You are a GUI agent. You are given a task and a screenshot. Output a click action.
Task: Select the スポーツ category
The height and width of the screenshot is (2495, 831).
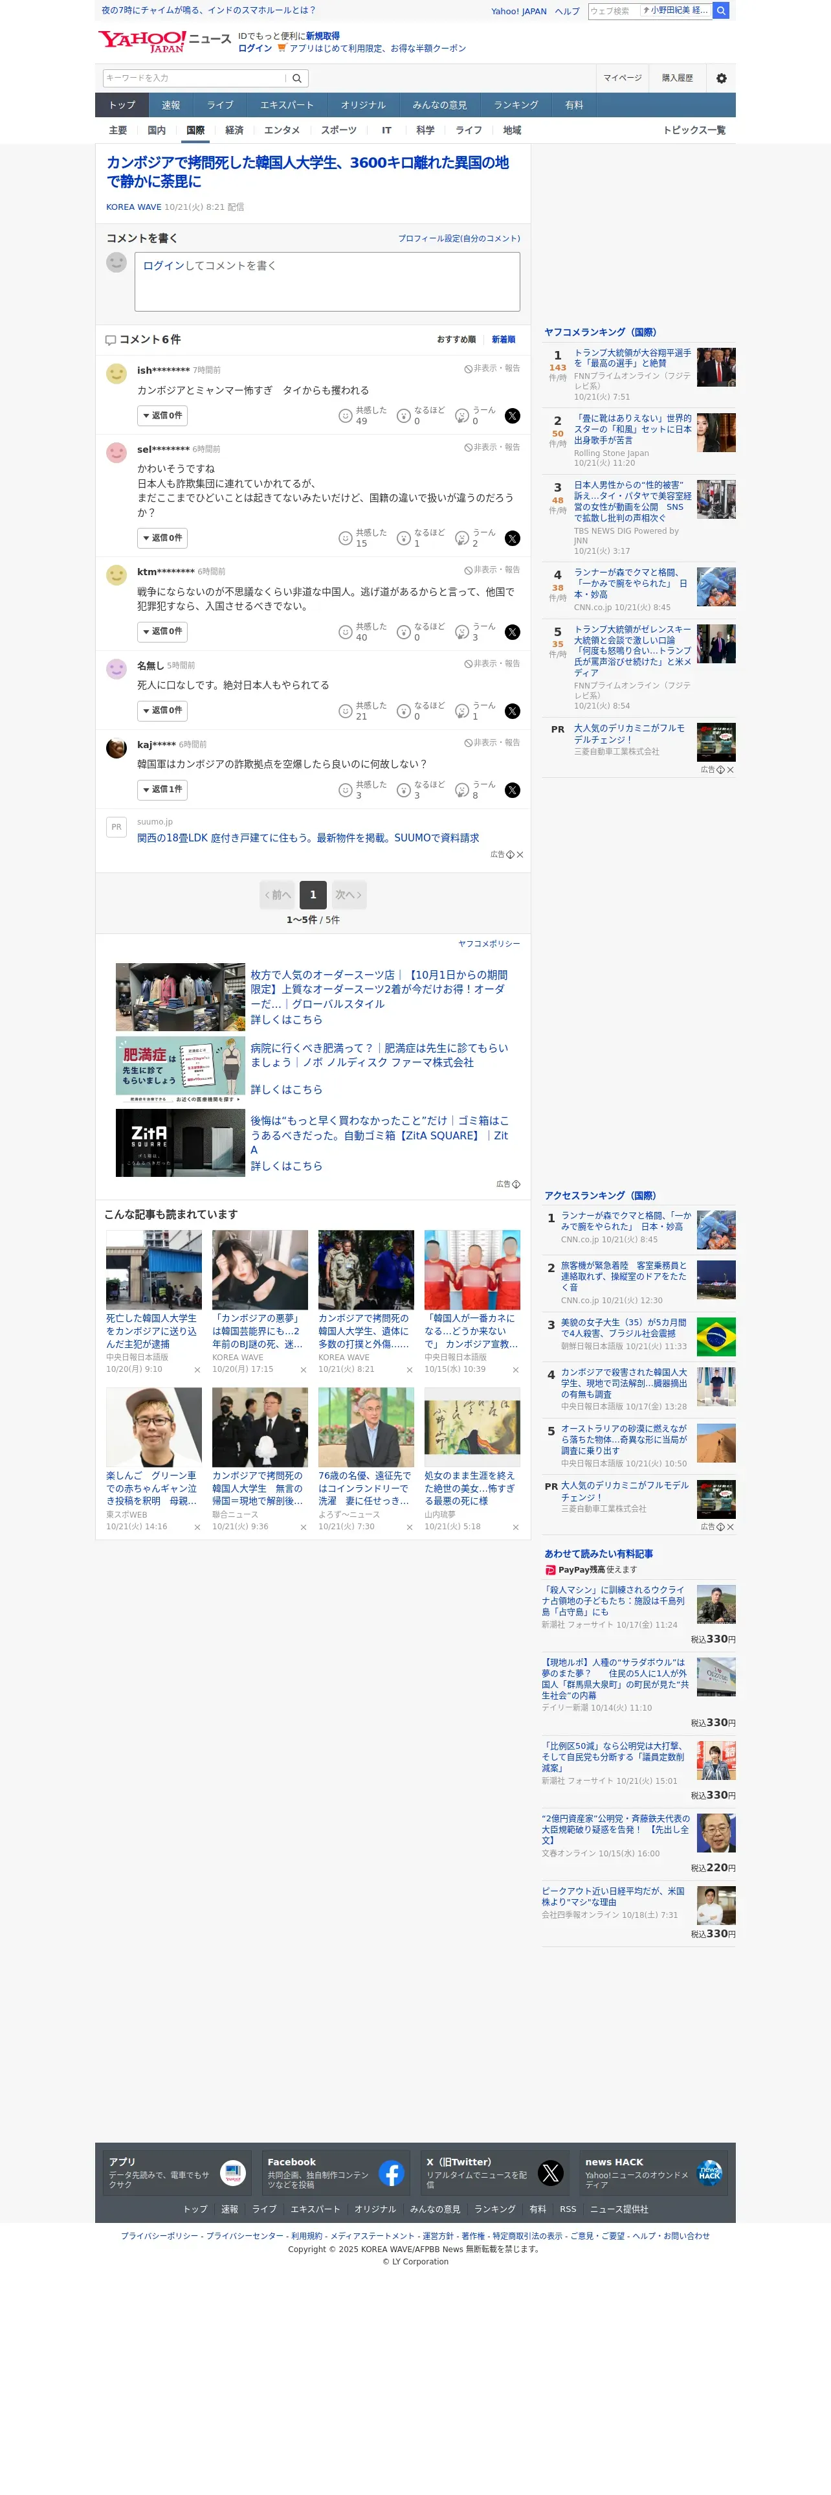click(x=338, y=130)
